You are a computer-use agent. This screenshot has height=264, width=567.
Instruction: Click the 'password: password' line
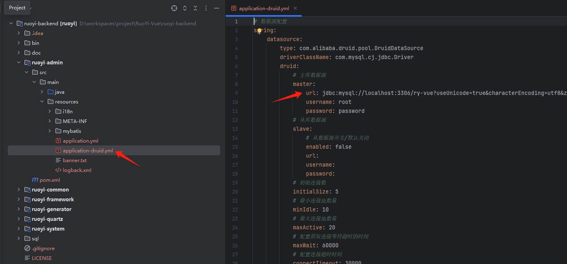335,111
